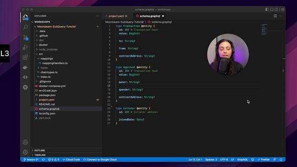
Task: Synchronize changes in status bar
Action: 43,160
